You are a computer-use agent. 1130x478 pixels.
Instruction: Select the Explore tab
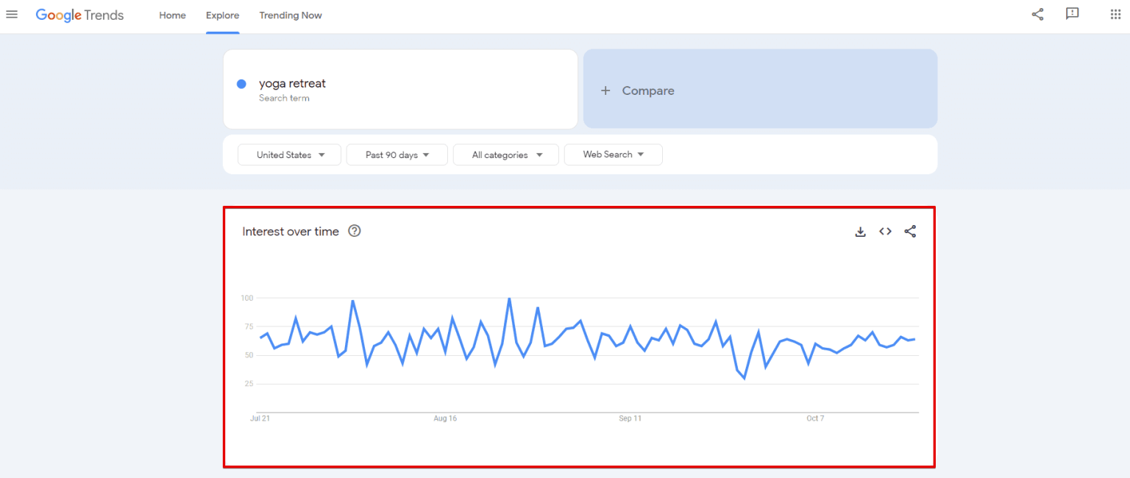[x=222, y=15]
